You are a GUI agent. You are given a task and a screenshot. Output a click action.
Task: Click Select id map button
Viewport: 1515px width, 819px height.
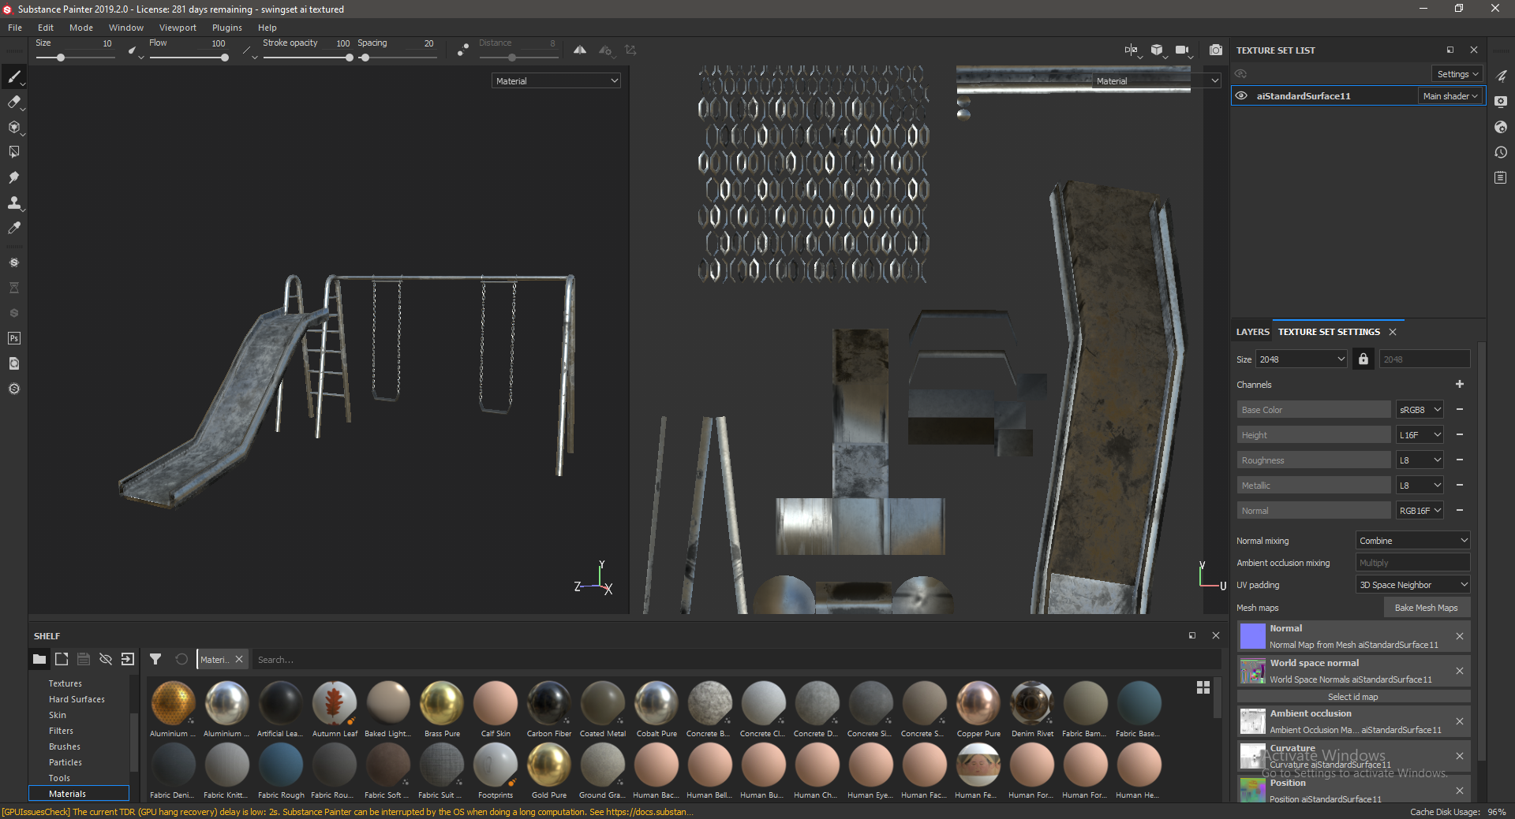[1353, 697]
